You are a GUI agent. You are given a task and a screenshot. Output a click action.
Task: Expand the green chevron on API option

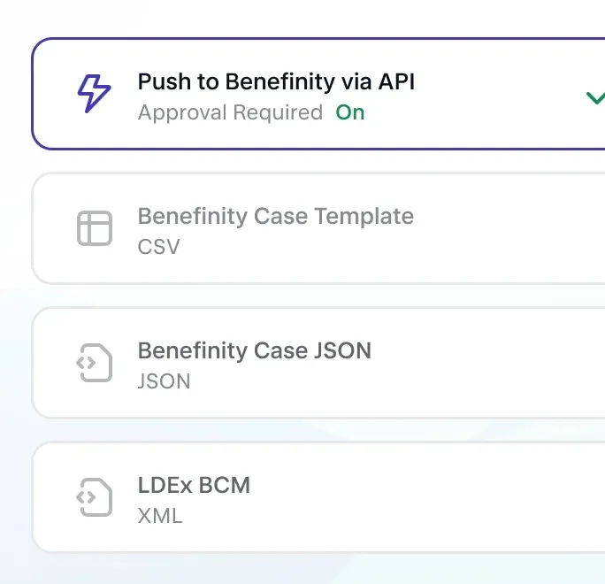point(595,97)
